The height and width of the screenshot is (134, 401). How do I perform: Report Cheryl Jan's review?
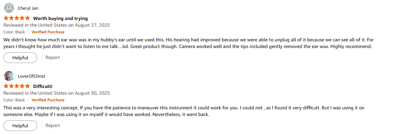(53, 57)
